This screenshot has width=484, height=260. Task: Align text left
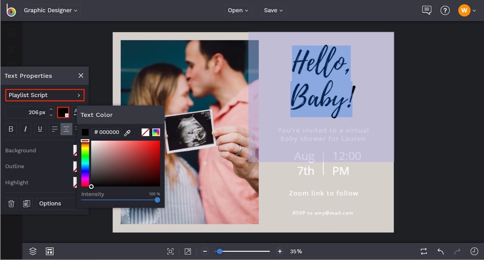point(55,129)
